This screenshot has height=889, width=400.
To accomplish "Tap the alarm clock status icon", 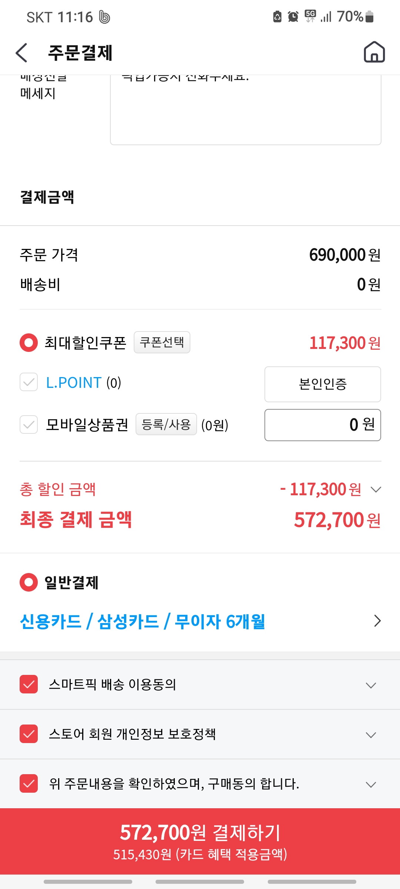I will [293, 17].
